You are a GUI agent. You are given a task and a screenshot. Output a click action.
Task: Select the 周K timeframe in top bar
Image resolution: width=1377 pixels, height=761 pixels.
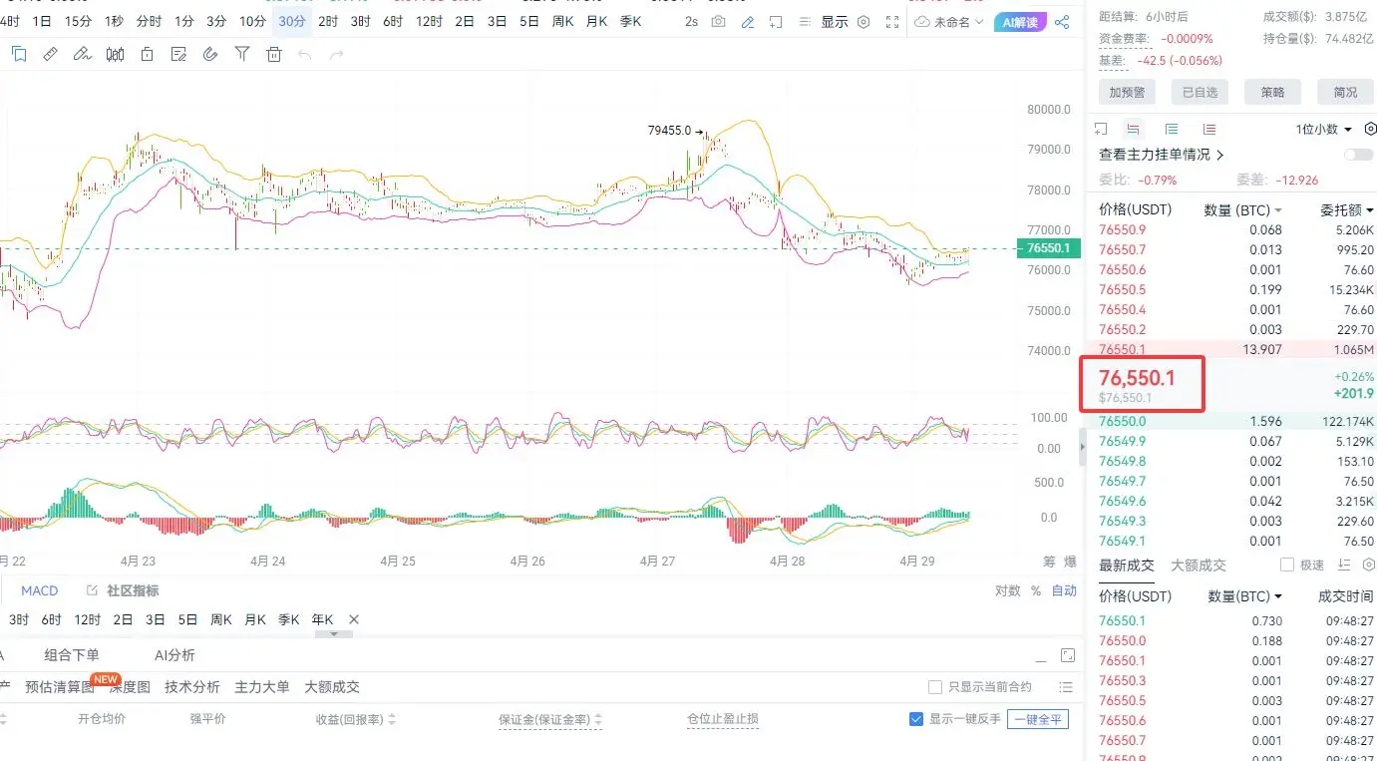(562, 21)
